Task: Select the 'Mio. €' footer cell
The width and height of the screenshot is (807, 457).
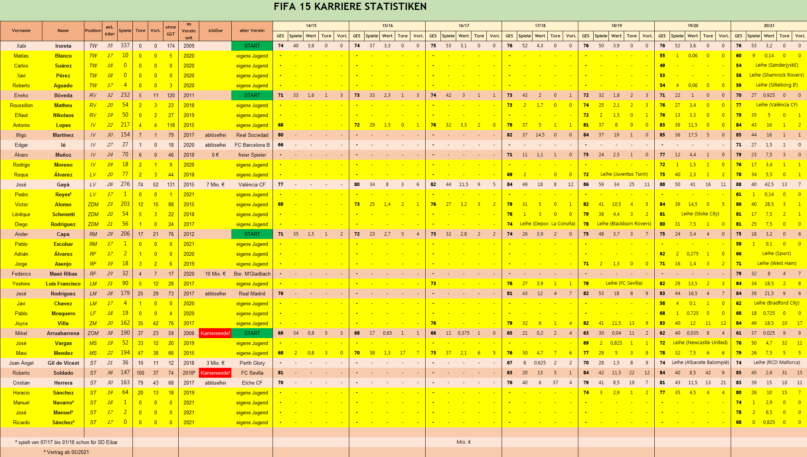Action: (x=463, y=442)
